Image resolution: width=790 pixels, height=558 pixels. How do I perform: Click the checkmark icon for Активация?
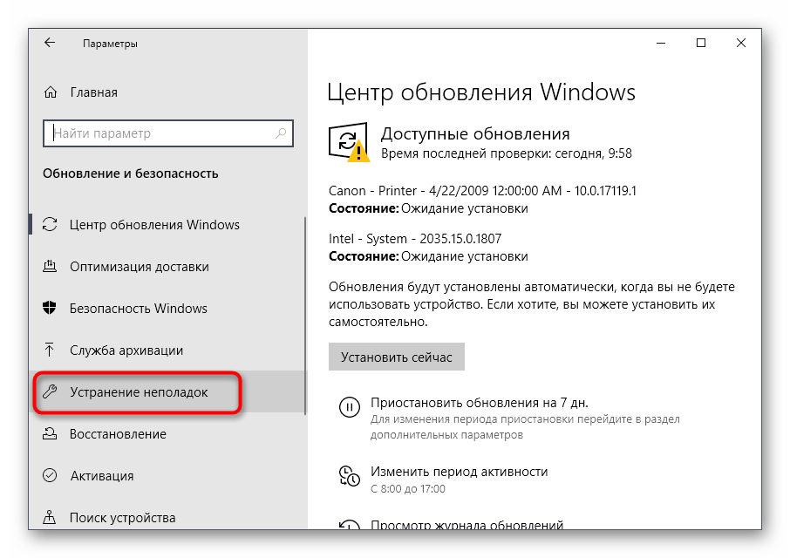[x=50, y=475]
